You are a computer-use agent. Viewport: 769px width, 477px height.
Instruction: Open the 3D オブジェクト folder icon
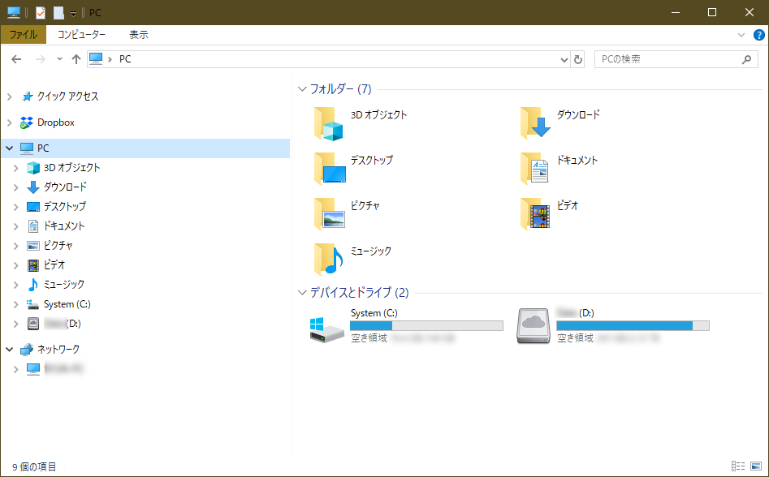coord(329,124)
